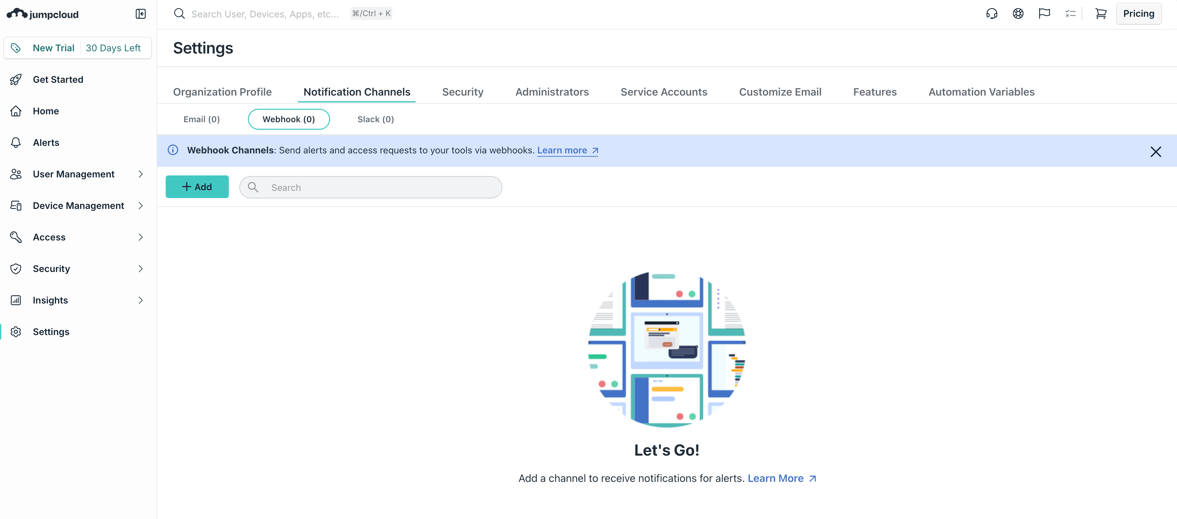Click the channel search magnifier icon
This screenshot has height=519, width=1177.
[253, 187]
